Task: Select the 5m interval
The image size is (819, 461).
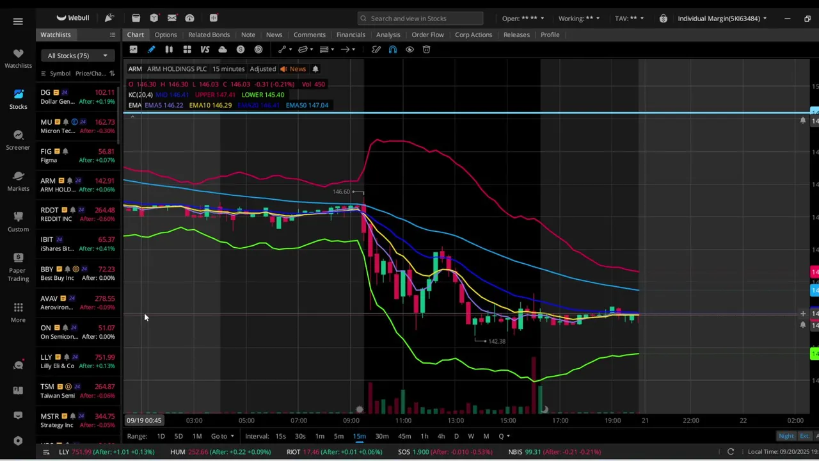Action: point(338,436)
